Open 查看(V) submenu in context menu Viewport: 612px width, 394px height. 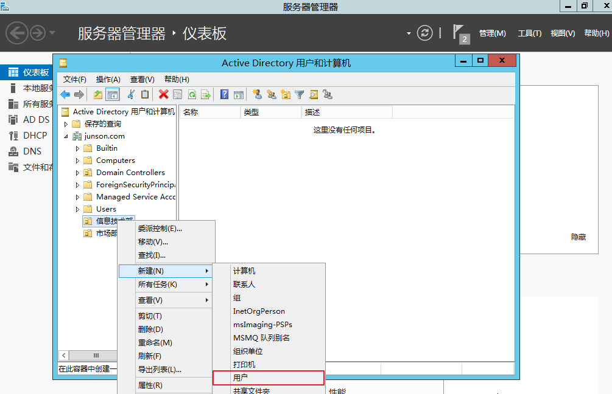173,300
